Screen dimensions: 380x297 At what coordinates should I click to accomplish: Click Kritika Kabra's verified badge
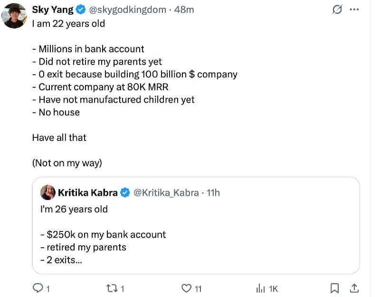[x=124, y=192]
